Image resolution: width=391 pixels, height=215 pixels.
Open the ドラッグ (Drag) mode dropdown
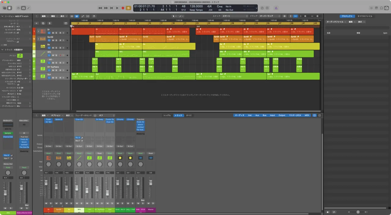pos(269,16)
